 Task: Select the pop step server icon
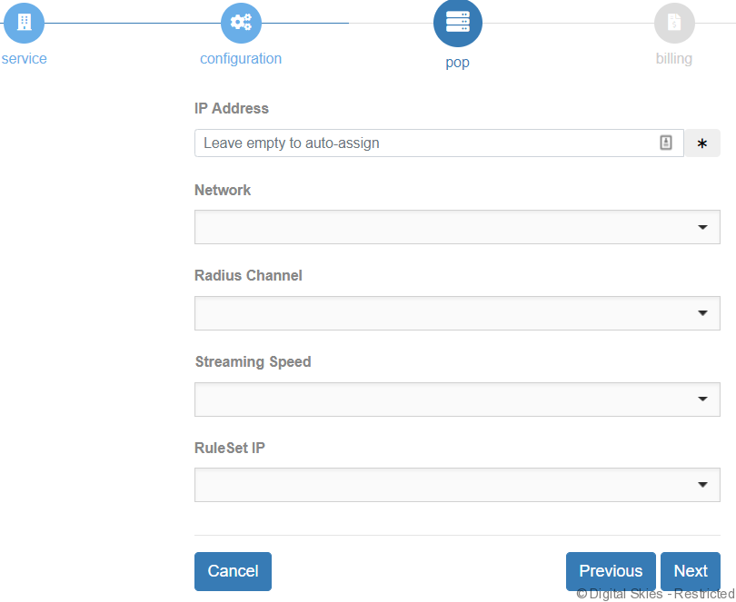tap(457, 23)
